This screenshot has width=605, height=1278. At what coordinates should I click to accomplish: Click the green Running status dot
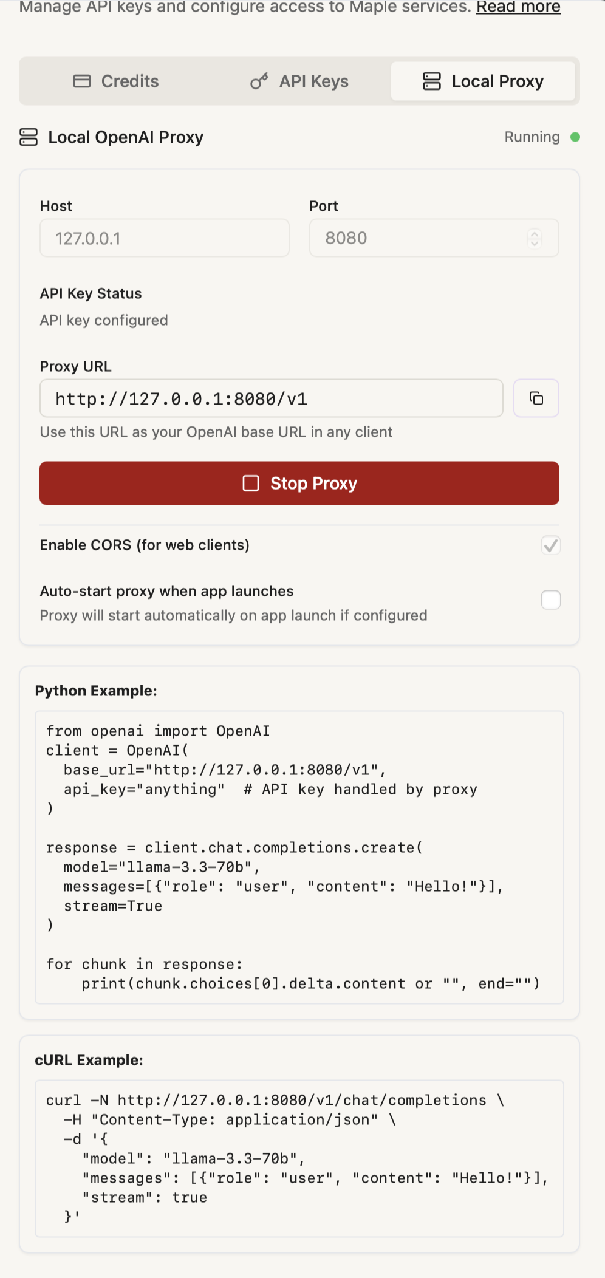575,137
